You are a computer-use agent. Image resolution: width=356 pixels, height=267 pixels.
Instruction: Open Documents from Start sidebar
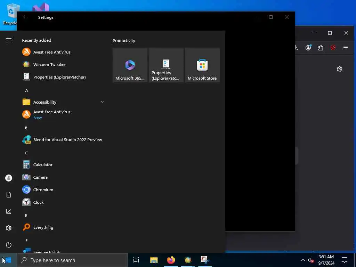[x=9, y=195]
